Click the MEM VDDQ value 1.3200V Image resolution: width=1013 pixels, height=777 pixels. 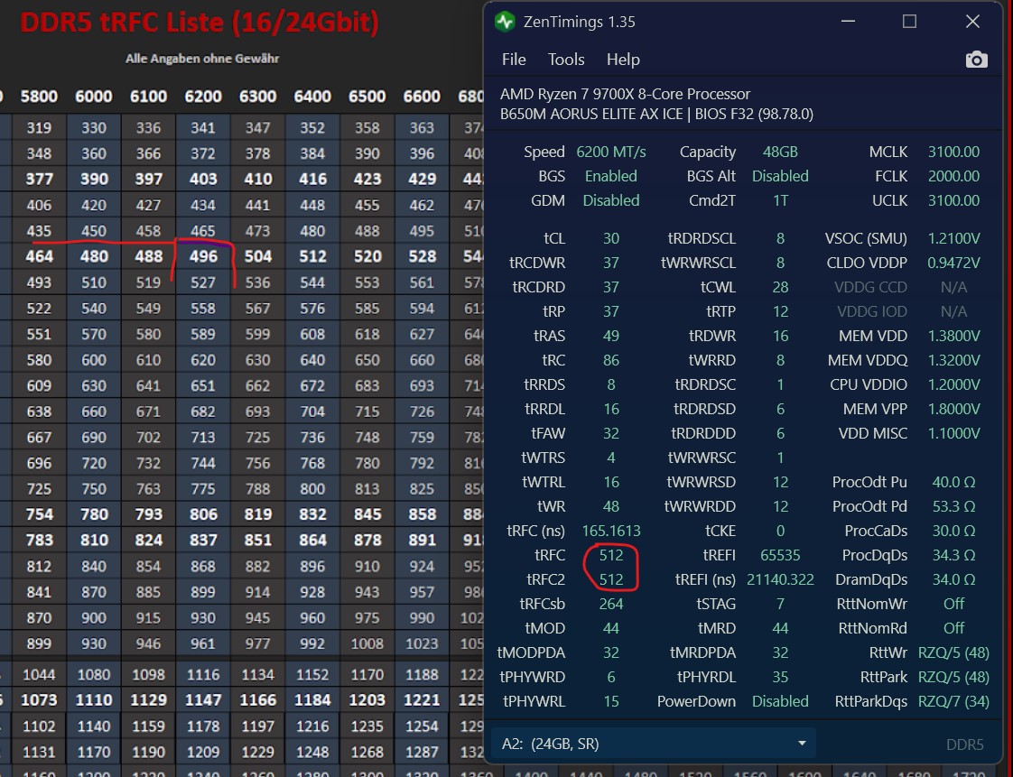tap(953, 360)
